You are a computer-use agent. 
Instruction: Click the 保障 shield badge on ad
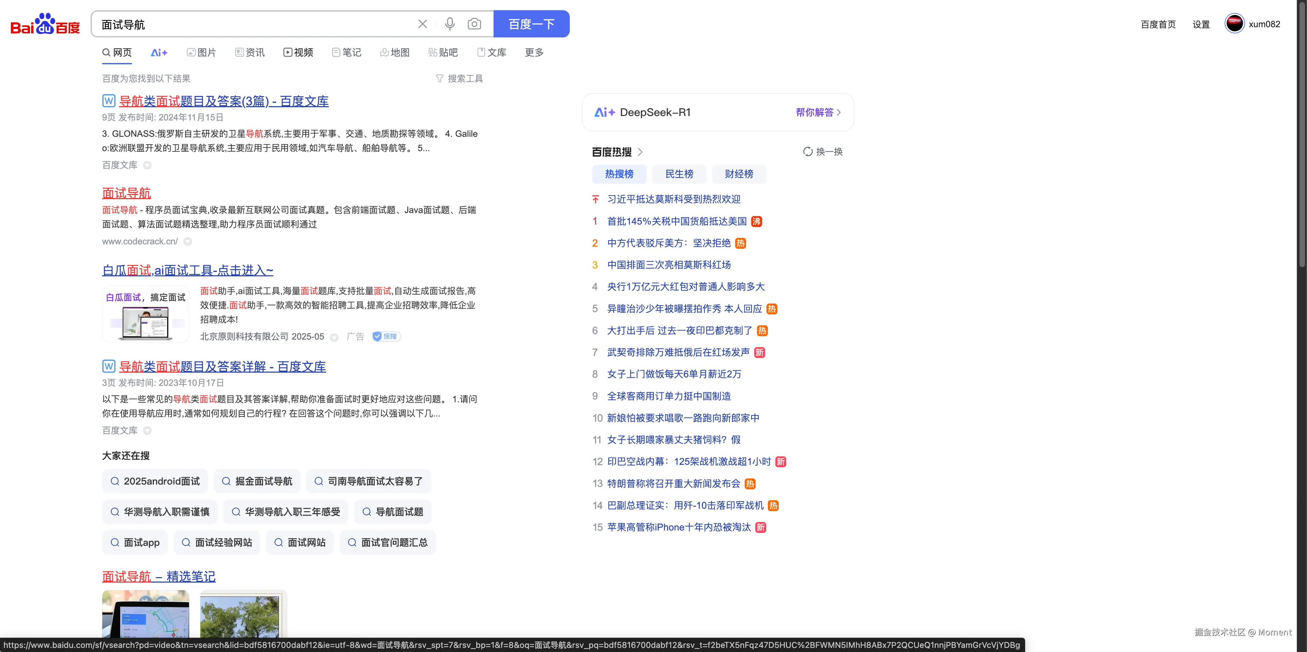387,337
